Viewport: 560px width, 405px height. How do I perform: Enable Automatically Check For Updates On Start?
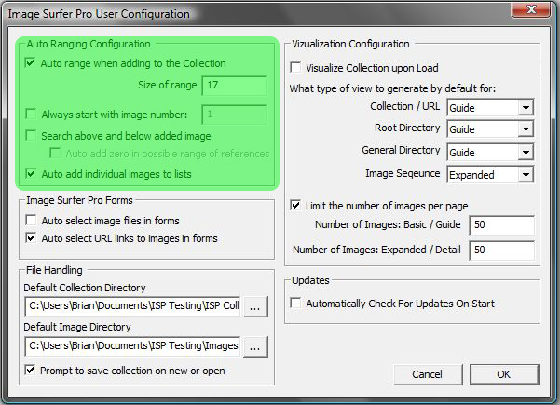pyautogui.click(x=295, y=303)
